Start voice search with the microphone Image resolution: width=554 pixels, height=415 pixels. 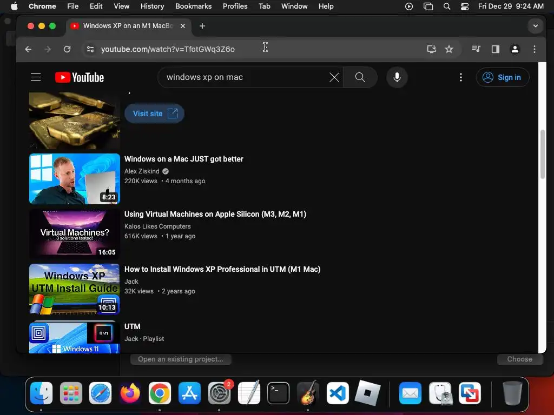[x=397, y=77]
